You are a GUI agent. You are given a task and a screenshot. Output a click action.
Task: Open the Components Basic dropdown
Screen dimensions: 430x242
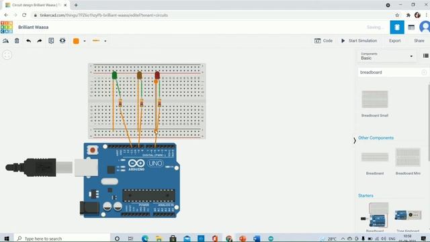387,56
